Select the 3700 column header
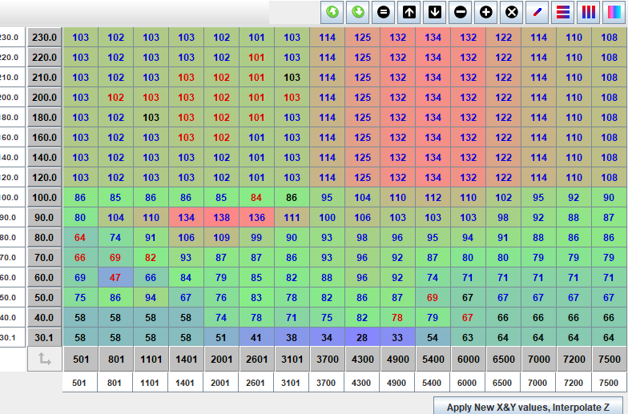The image size is (628, 414). click(x=328, y=360)
